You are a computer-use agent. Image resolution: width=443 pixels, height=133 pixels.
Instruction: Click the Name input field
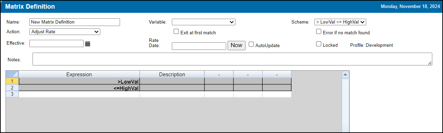[75, 22]
